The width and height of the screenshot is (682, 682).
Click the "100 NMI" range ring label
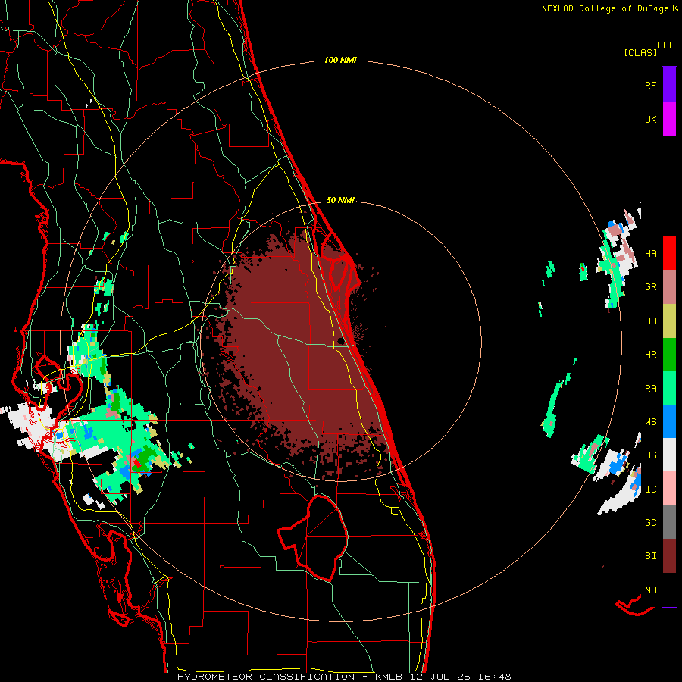coord(340,60)
